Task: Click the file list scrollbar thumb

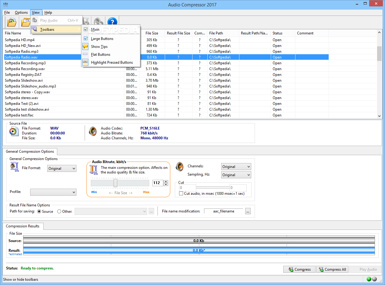Action: [x=379, y=54]
